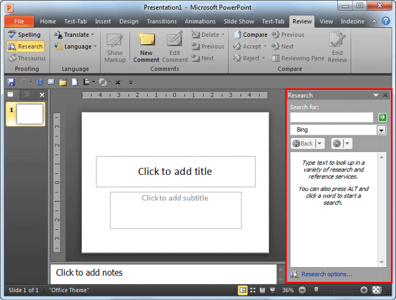
Task: Go to Previous comment in Comments group
Action: (x=208, y=46)
